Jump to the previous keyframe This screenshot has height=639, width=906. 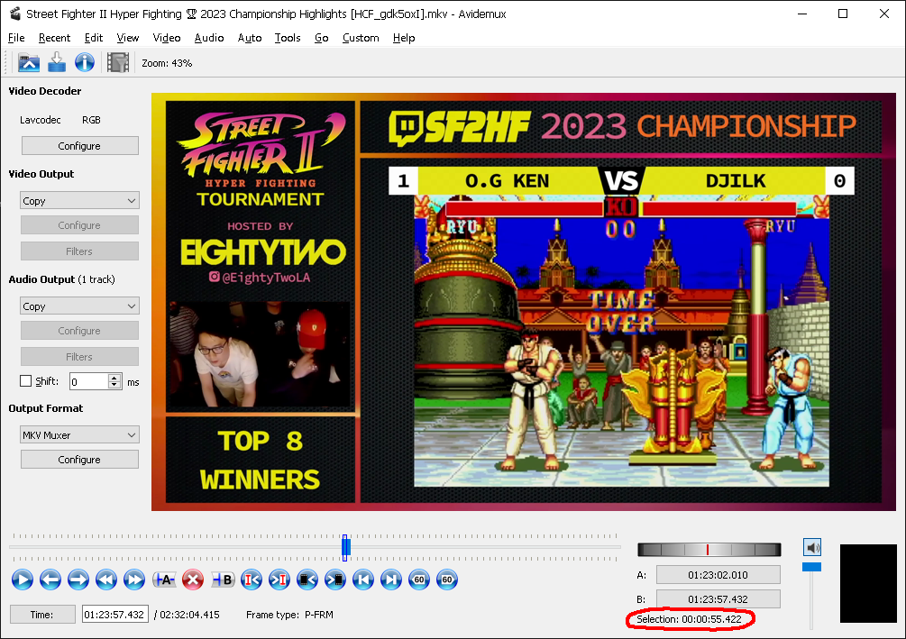[x=106, y=580]
